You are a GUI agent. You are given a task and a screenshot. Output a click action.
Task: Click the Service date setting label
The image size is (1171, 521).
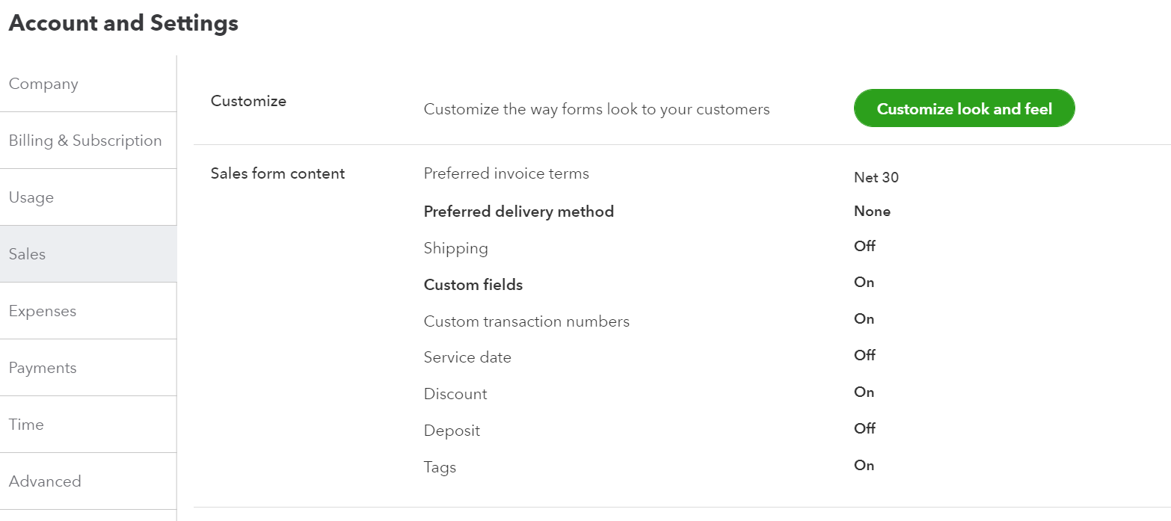coord(467,357)
